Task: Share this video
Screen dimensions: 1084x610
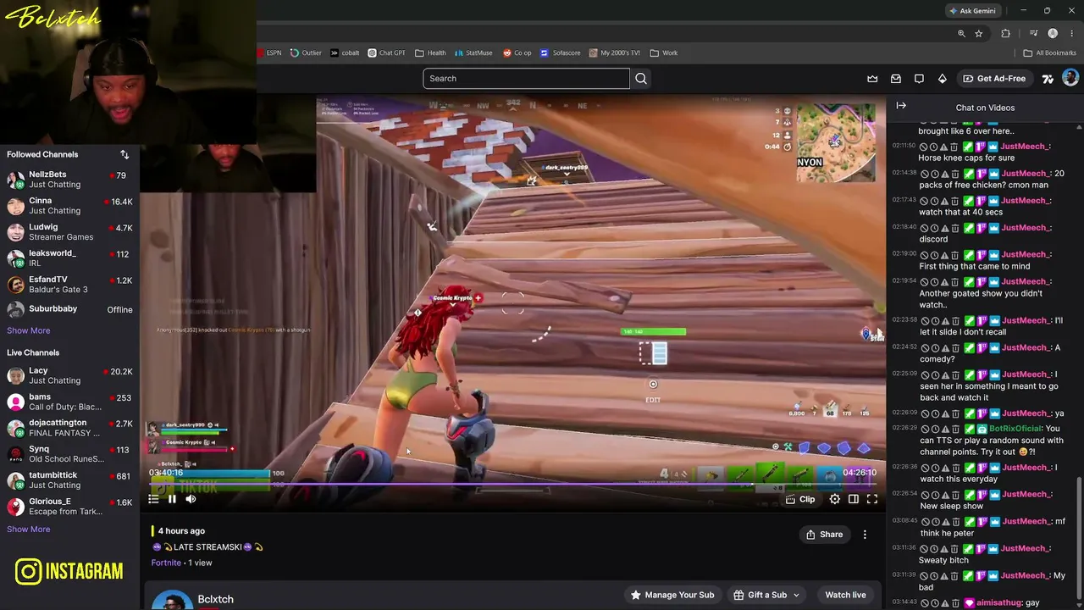Action: pyautogui.click(x=824, y=535)
